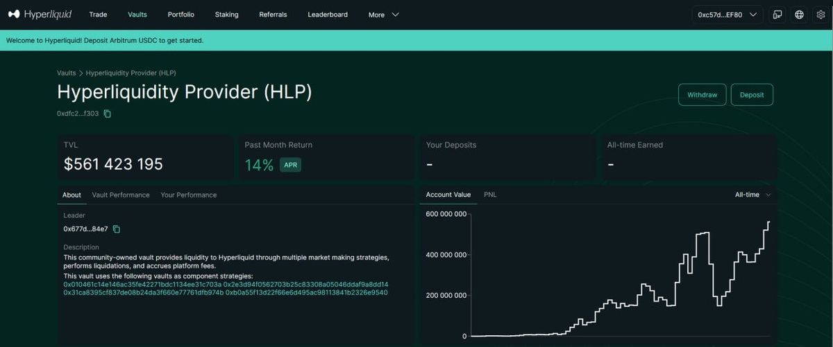This screenshot has width=833, height=347.
Task: Click the Your Deposits card label
Action: (451, 145)
